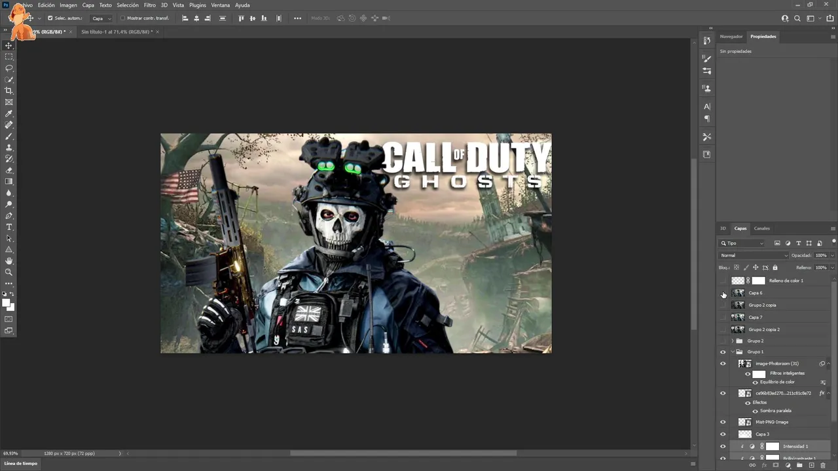Viewport: 838px width, 471px height.
Task: Open the Tipo layer filter dropdown
Action: click(742, 243)
